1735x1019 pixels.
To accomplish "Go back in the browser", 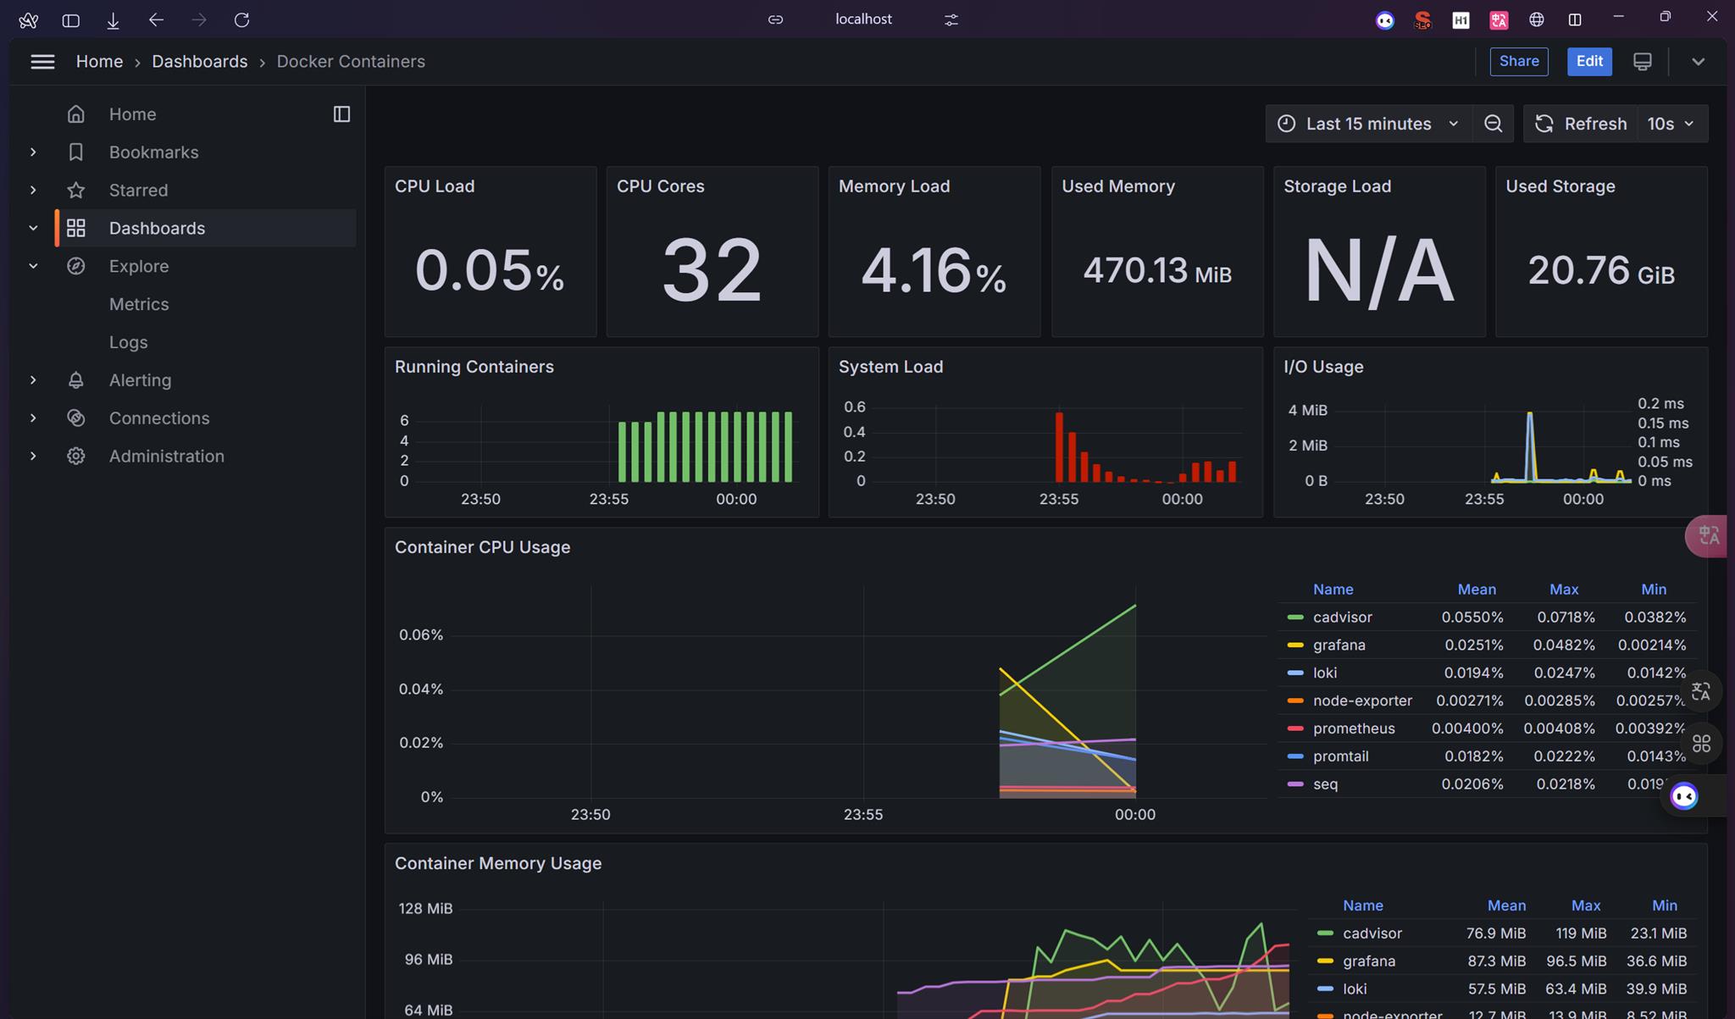I will pyautogui.click(x=155, y=19).
